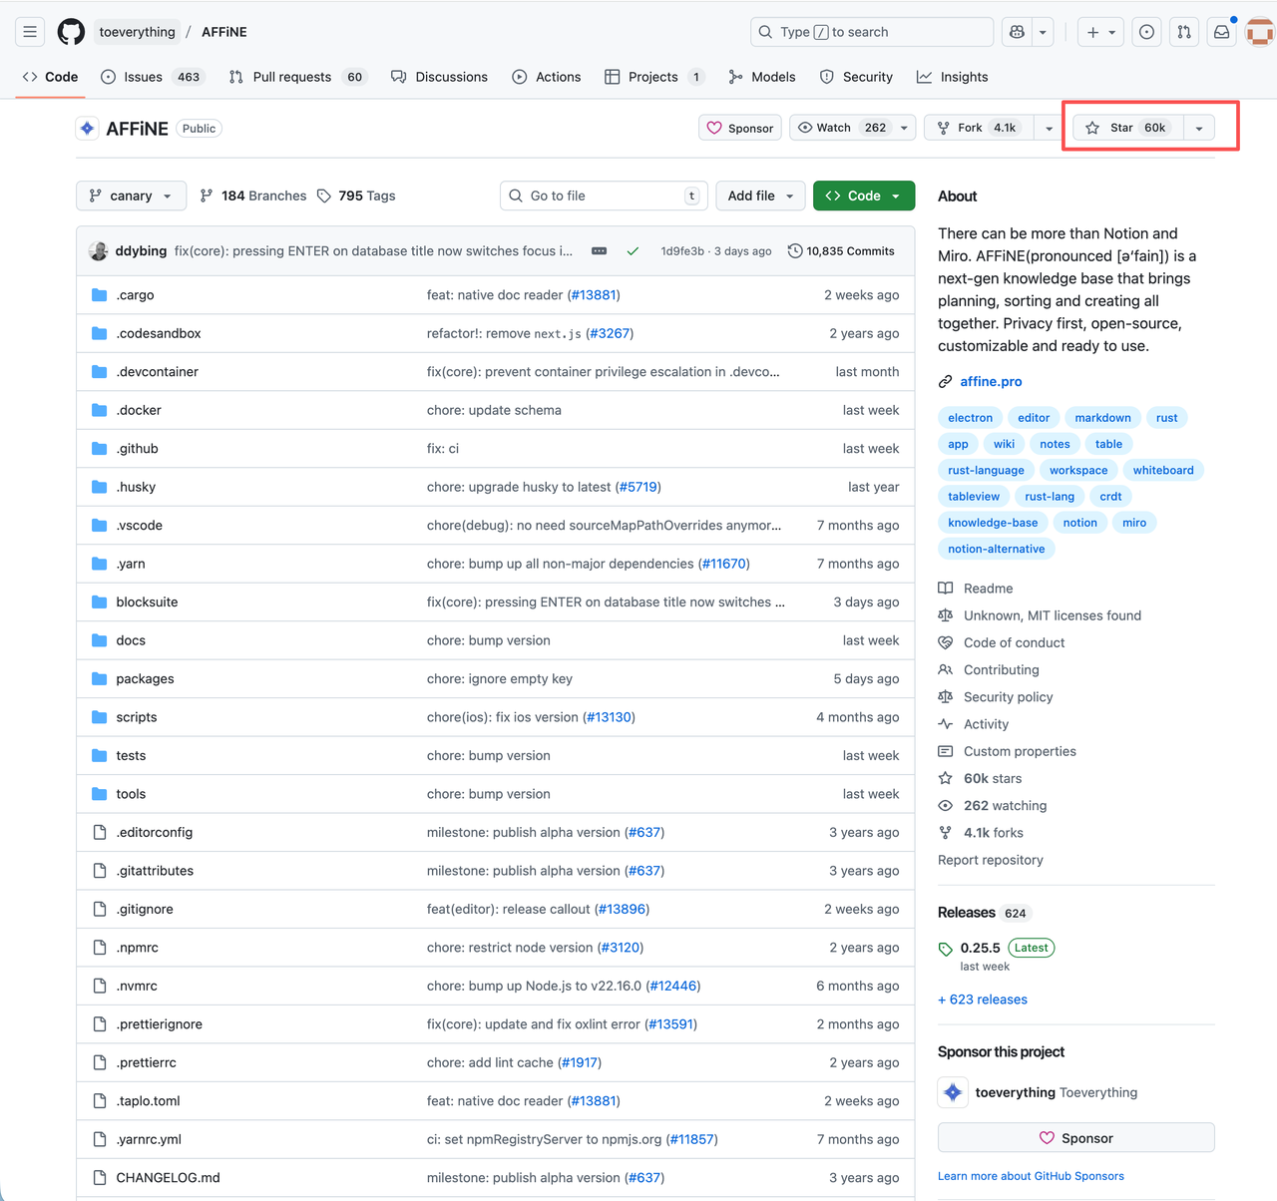Screen dimensions: 1277x1201
Task: Open the green Code dropdown button
Action: click(x=864, y=196)
